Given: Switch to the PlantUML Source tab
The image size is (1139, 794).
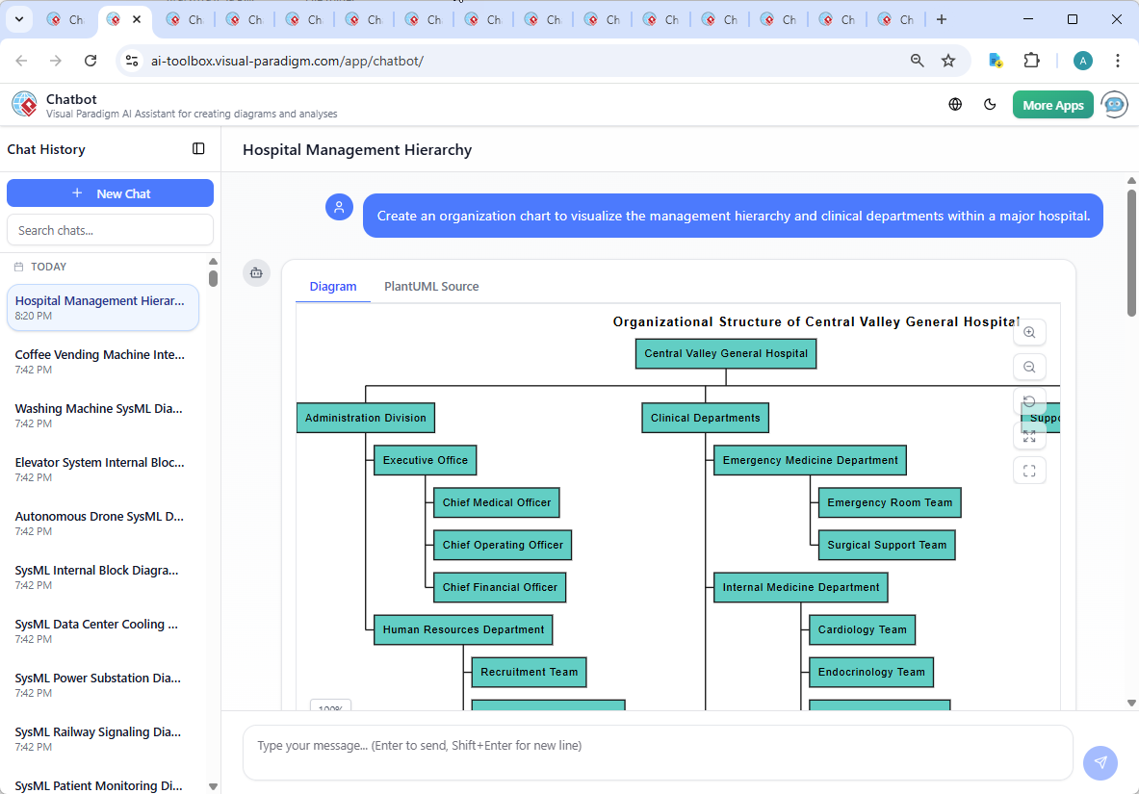Looking at the screenshot, I should pos(430,286).
